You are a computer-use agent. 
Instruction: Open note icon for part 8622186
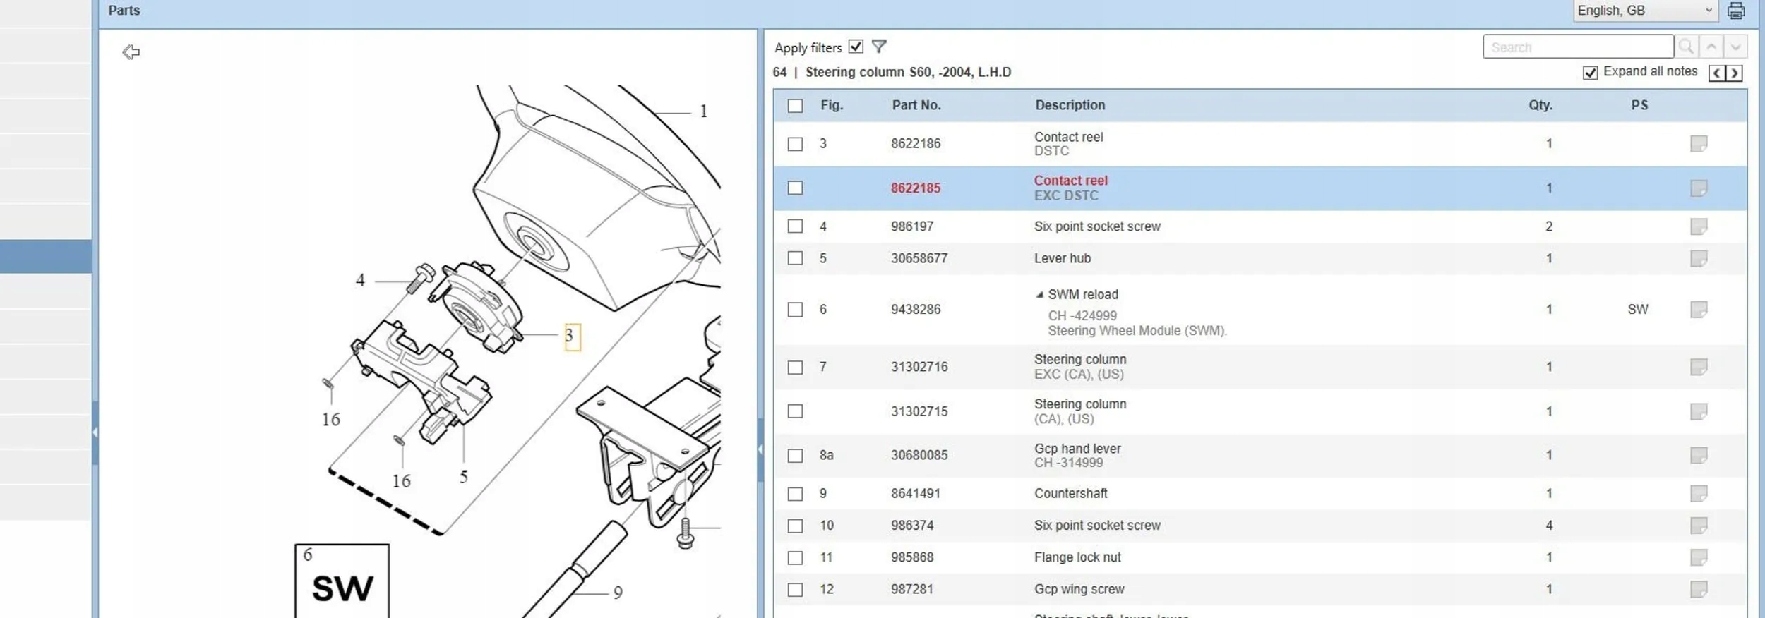[1699, 144]
